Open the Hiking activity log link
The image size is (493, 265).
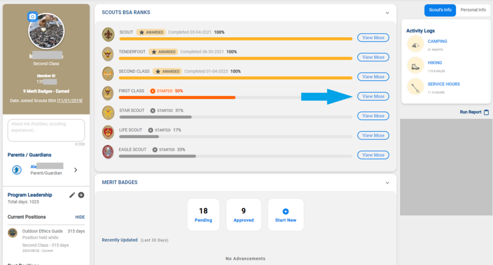click(435, 63)
